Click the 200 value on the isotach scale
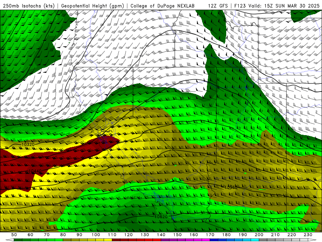Image resolution: width=322 pixels, height=242 pixels. tap(259, 235)
